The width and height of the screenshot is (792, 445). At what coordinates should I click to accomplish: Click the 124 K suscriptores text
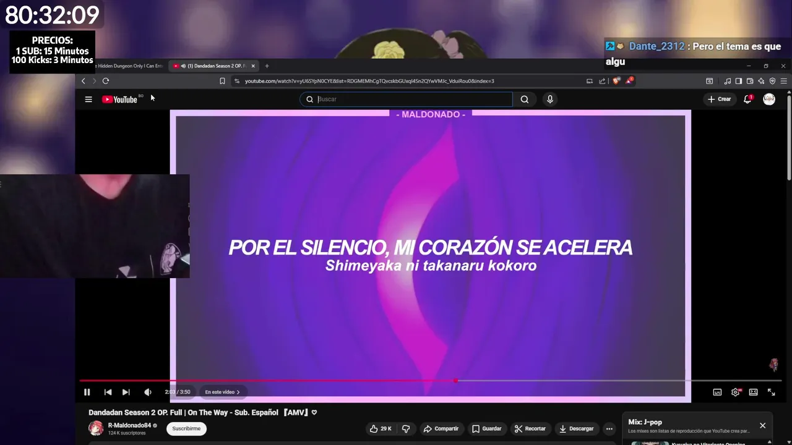click(x=127, y=433)
